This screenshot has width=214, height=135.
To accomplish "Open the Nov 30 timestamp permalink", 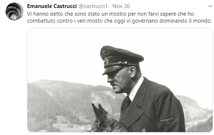I will (x=121, y=6).
